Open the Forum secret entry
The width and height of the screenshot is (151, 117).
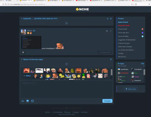tap(122, 29)
